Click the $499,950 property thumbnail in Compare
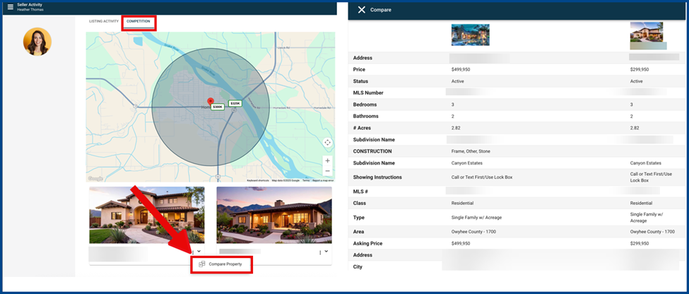 click(470, 35)
